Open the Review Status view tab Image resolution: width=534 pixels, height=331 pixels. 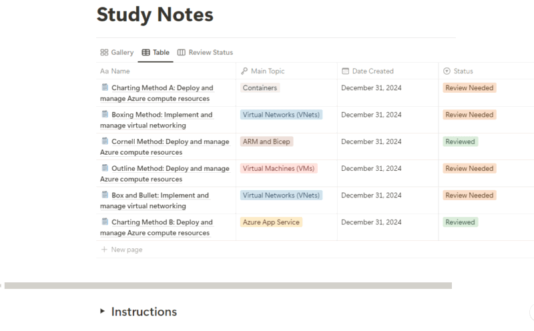(x=205, y=53)
